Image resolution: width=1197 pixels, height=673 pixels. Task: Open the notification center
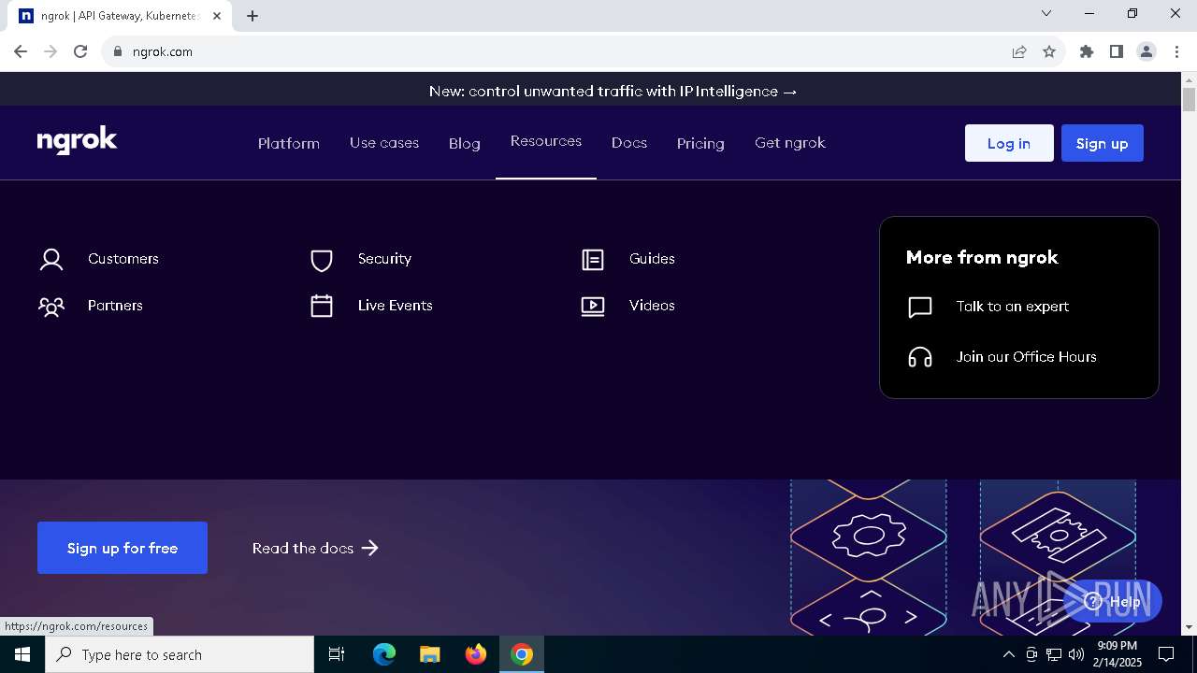pyautogui.click(x=1166, y=654)
